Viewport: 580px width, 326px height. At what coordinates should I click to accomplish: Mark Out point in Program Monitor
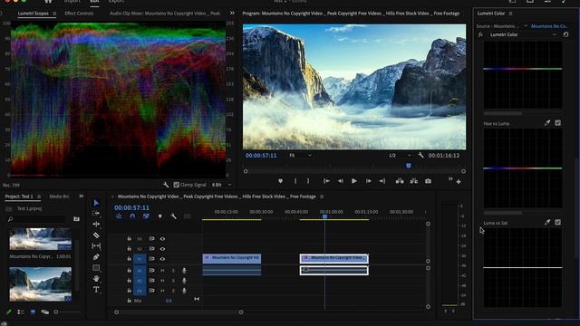pyautogui.click(x=308, y=181)
